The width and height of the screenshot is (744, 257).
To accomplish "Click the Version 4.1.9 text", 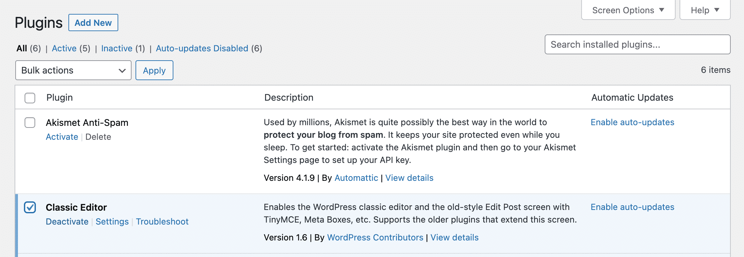I will (289, 178).
